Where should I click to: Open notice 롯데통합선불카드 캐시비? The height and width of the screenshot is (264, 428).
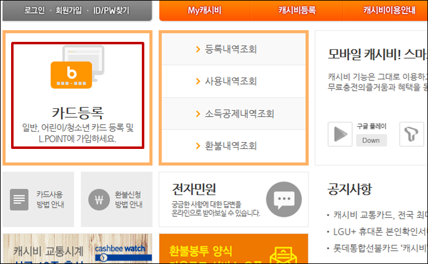point(381,248)
